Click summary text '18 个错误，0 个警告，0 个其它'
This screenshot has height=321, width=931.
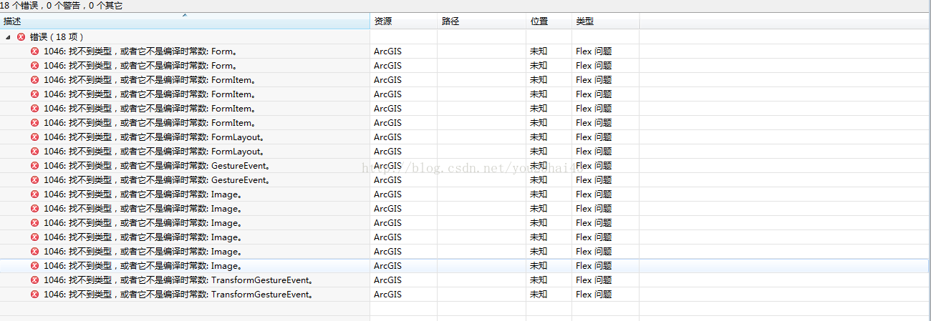pyautogui.click(x=61, y=6)
